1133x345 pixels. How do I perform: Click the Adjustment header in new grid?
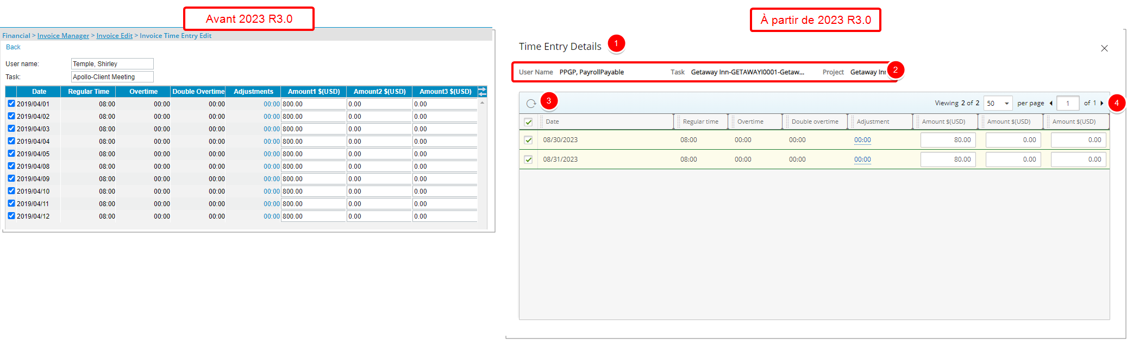880,122
